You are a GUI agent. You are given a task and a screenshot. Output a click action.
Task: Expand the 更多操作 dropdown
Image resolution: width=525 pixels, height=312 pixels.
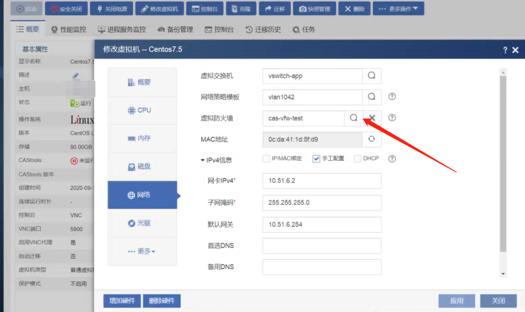coord(398,9)
